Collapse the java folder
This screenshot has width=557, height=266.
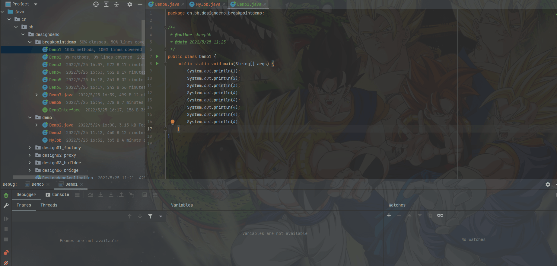point(2,12)
